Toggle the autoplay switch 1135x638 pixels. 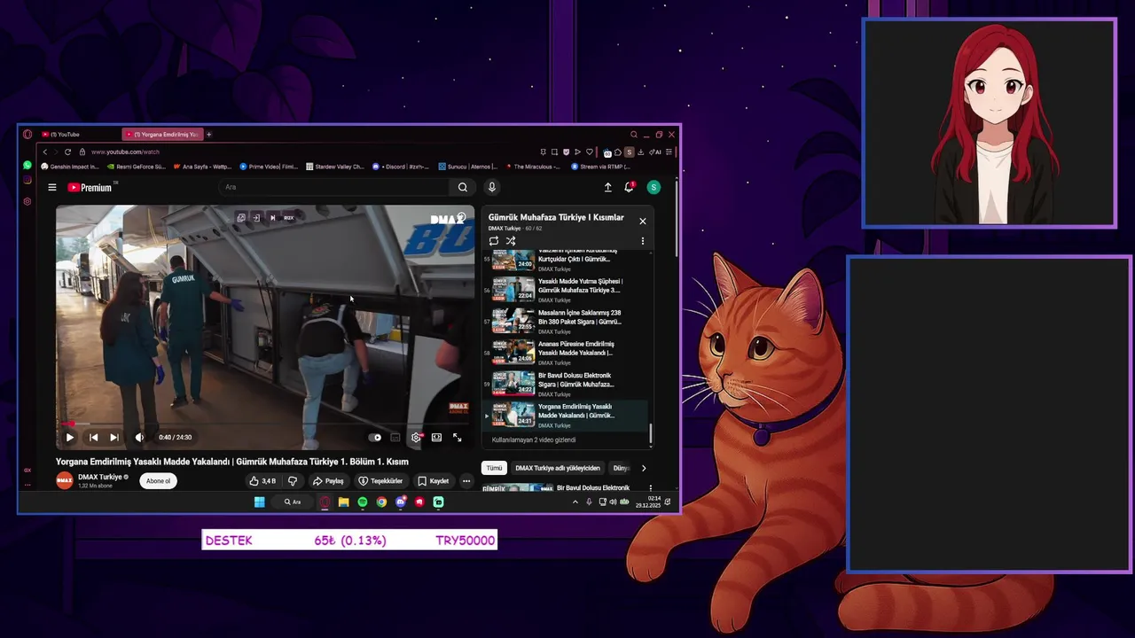pos(376,437)
